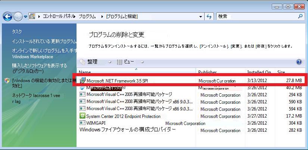Click the 17.2 MB size value
Screen dimensions: 308x150
click(x=294, y=116)
